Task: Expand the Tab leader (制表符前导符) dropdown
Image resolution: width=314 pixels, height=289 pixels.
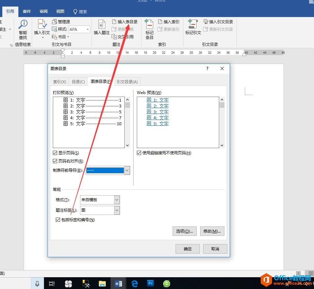Action: point(127,170)
